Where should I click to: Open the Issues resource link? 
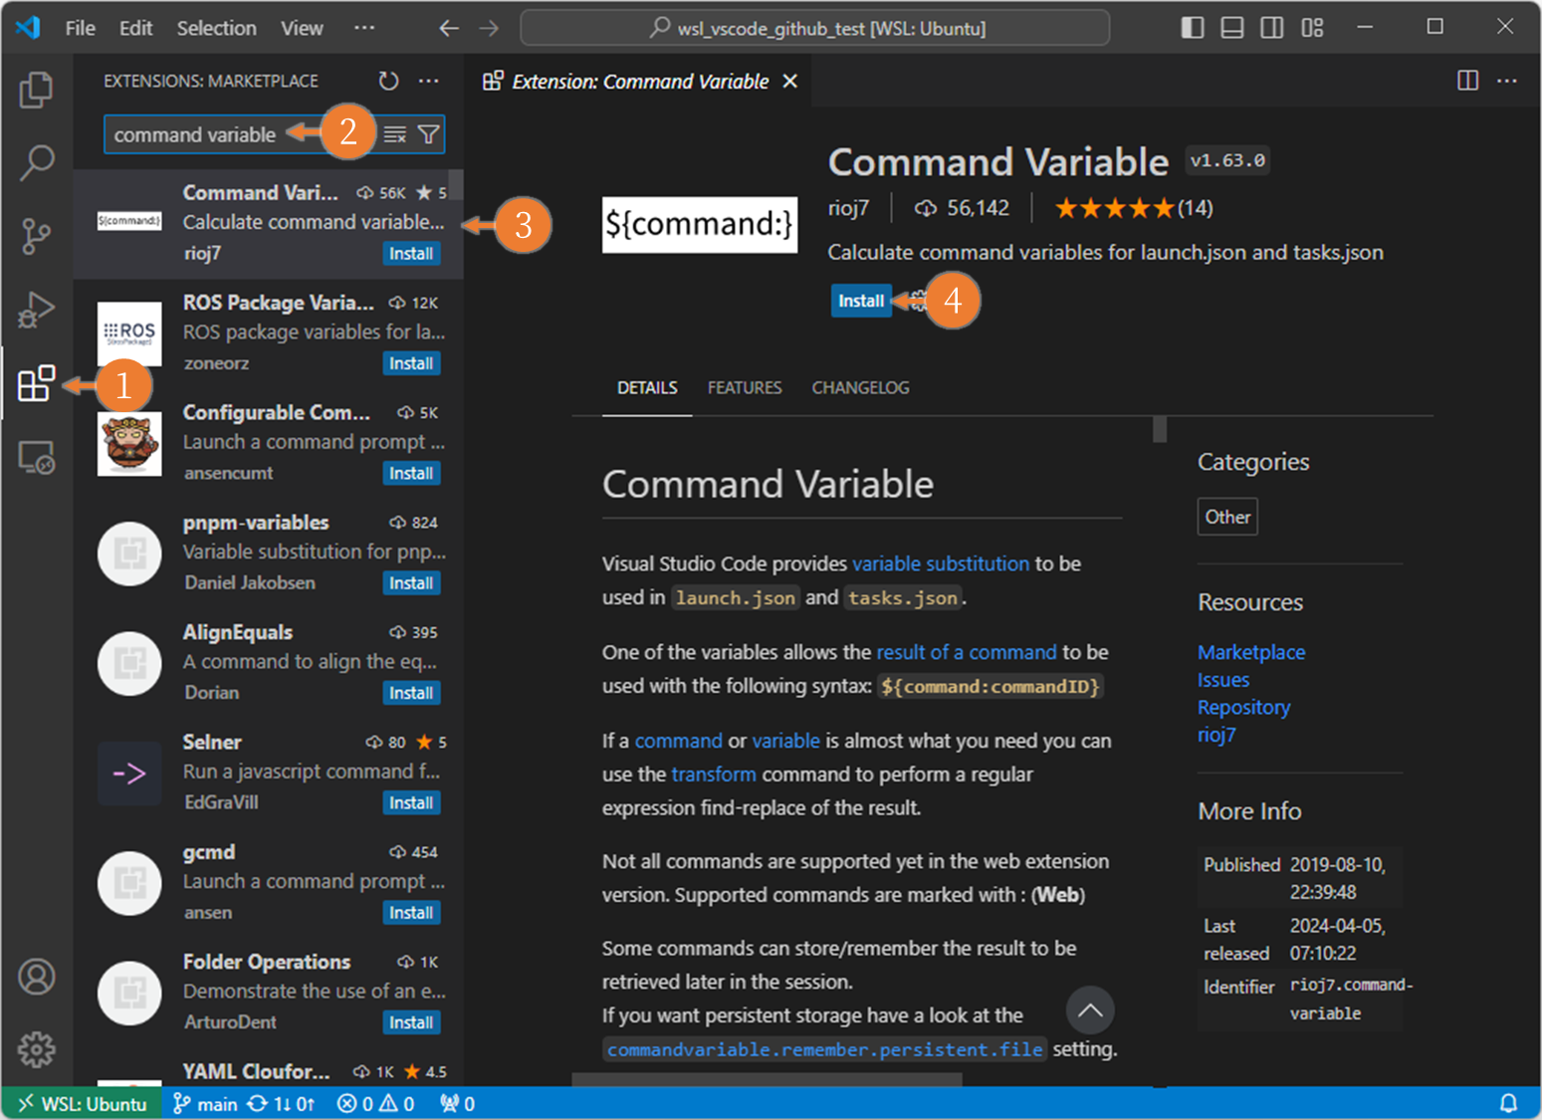tap(1223, 680)
